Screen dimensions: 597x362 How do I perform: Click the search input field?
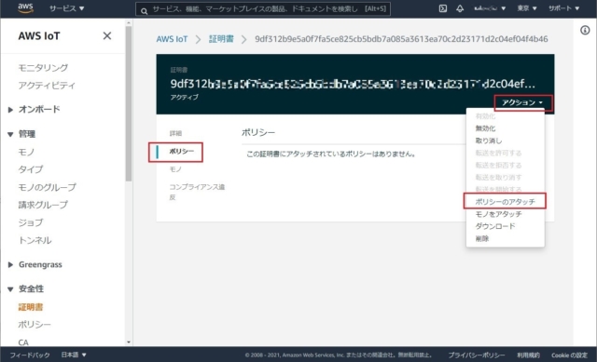263,8
